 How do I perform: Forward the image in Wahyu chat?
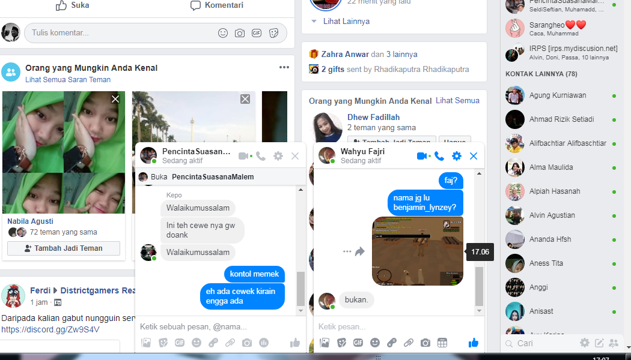click(360, 251)
